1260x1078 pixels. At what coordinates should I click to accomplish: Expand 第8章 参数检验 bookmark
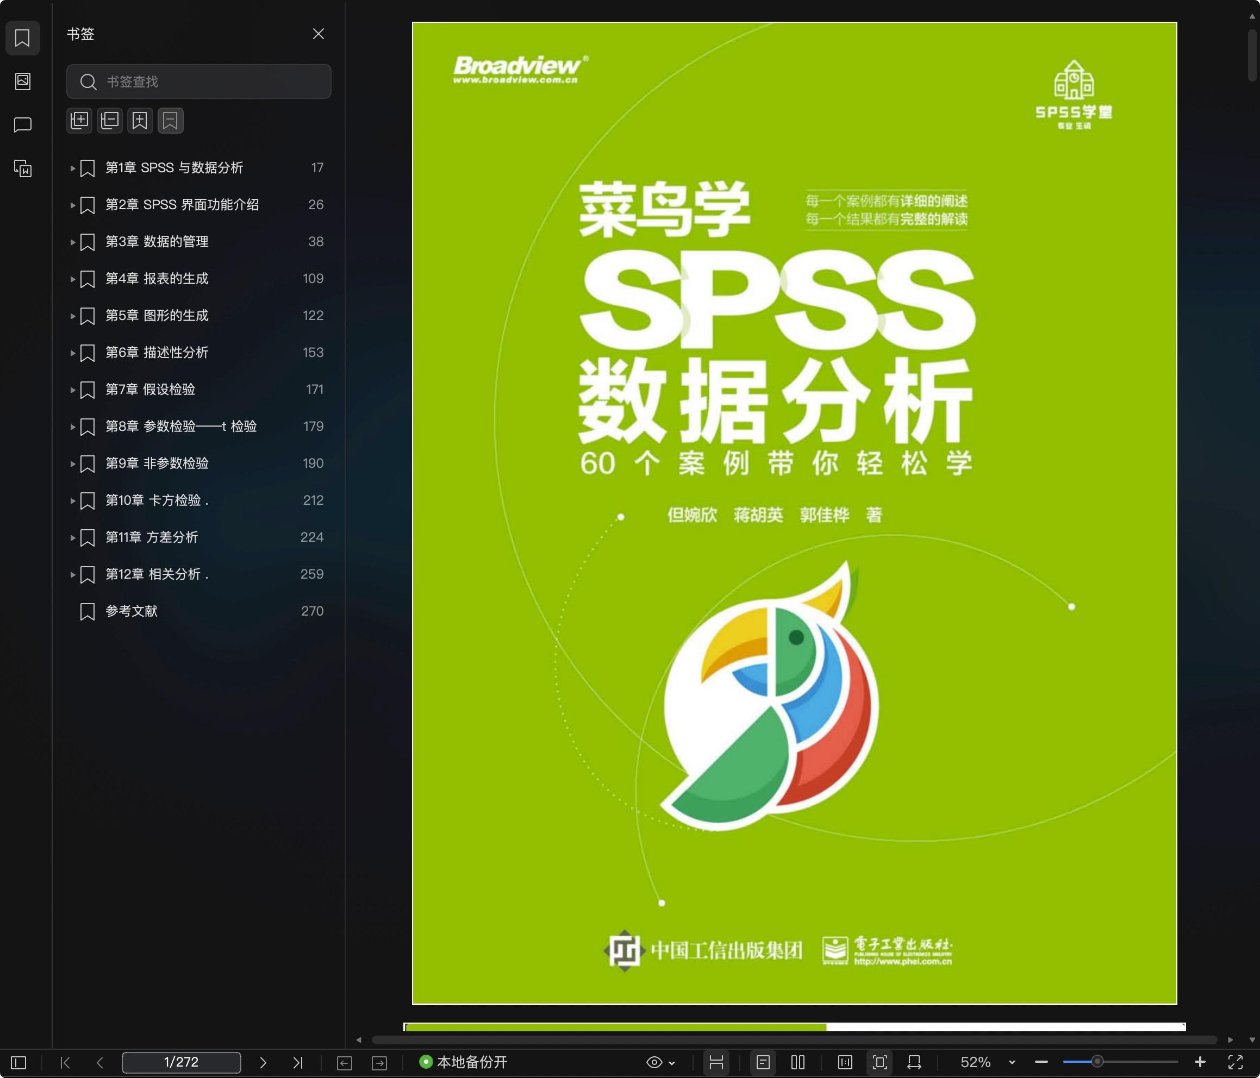72,427
